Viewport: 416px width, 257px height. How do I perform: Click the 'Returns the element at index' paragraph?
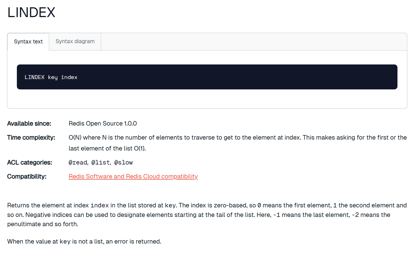(207, 215)
